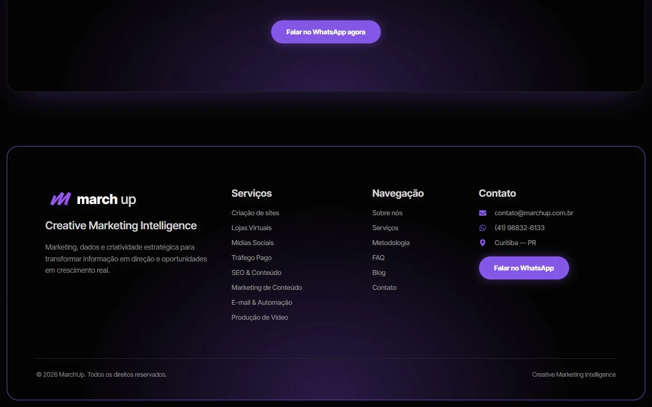Click the '© 2026 MarchUp' copyright notice
652x407 pixels.
(101, 374)
